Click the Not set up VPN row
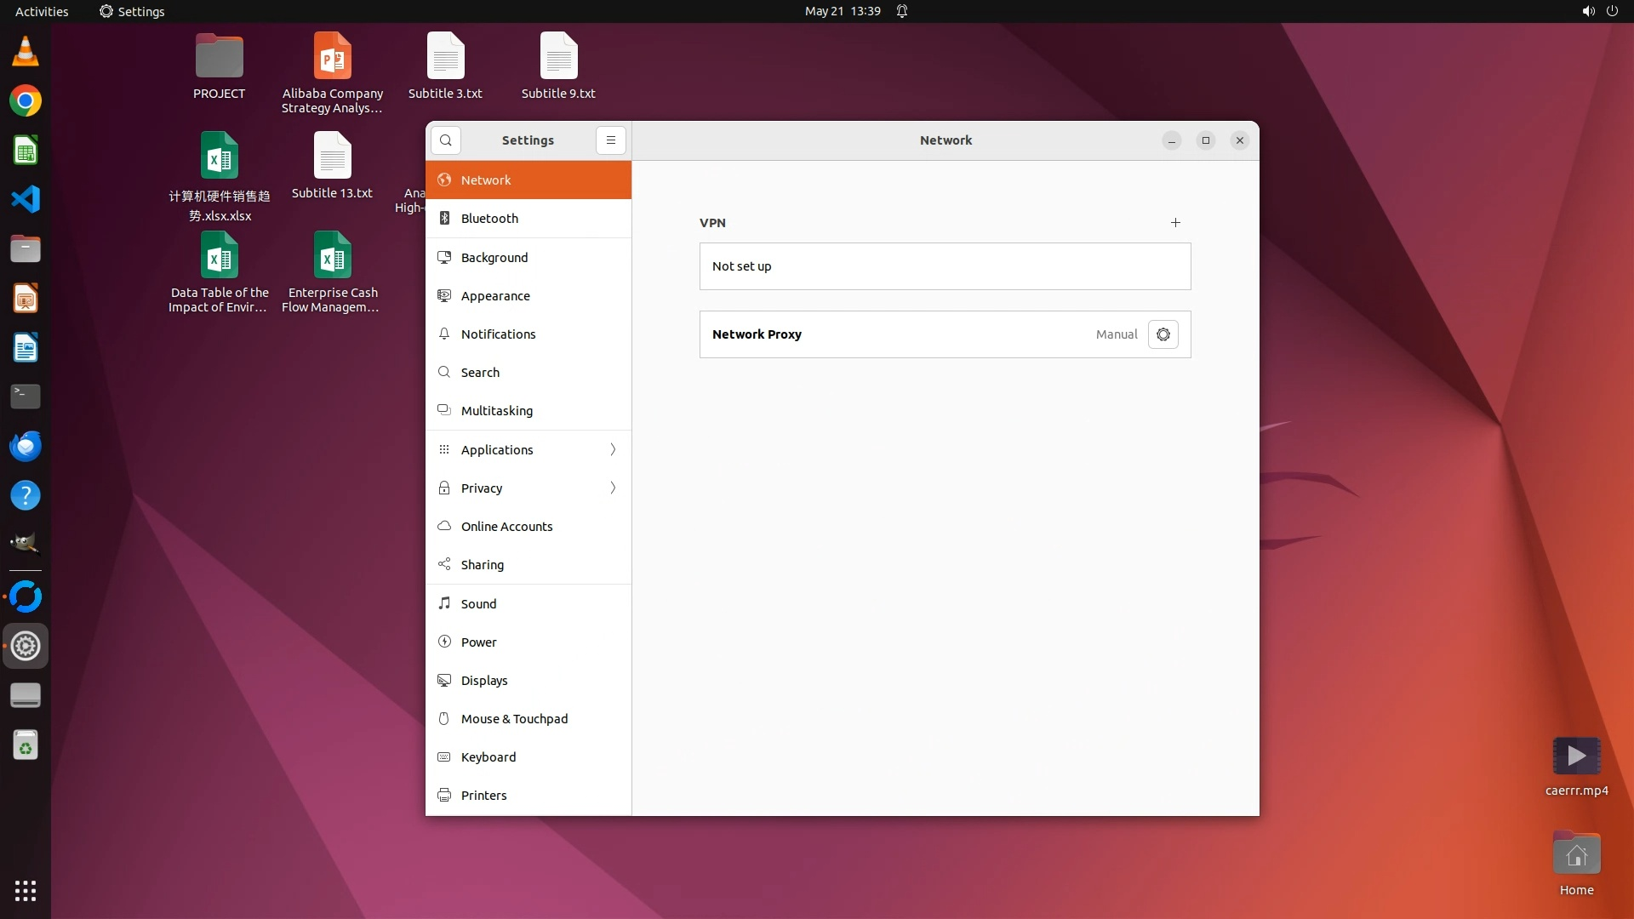Screen dimensions: 1634x919 pyautogui.click(x=944, y=266)
